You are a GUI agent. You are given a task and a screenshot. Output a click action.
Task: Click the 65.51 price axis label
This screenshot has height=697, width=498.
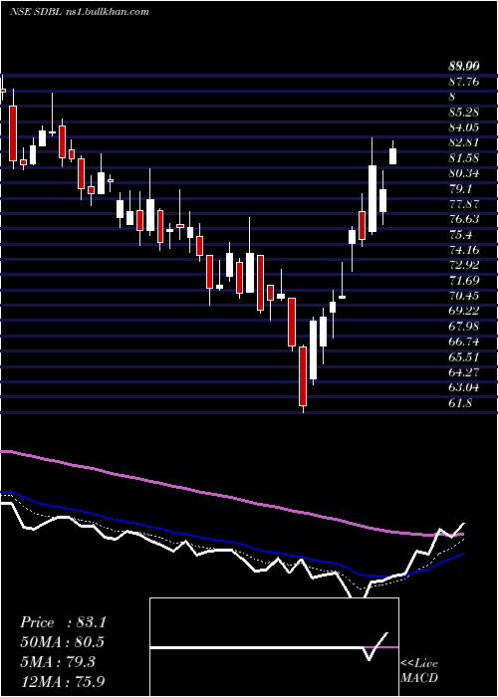coord(464,357)
